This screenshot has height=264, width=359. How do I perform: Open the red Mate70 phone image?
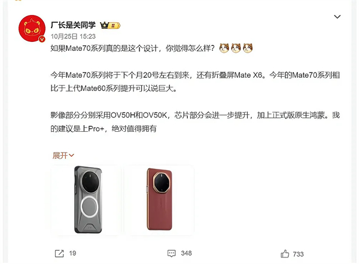tap(159, 200)
